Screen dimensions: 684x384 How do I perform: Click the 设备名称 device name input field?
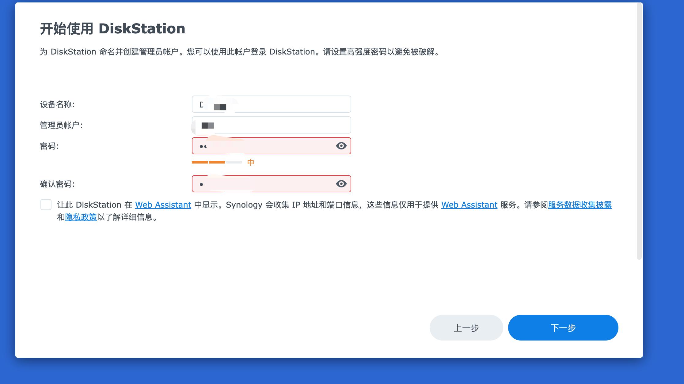[271, 104]
